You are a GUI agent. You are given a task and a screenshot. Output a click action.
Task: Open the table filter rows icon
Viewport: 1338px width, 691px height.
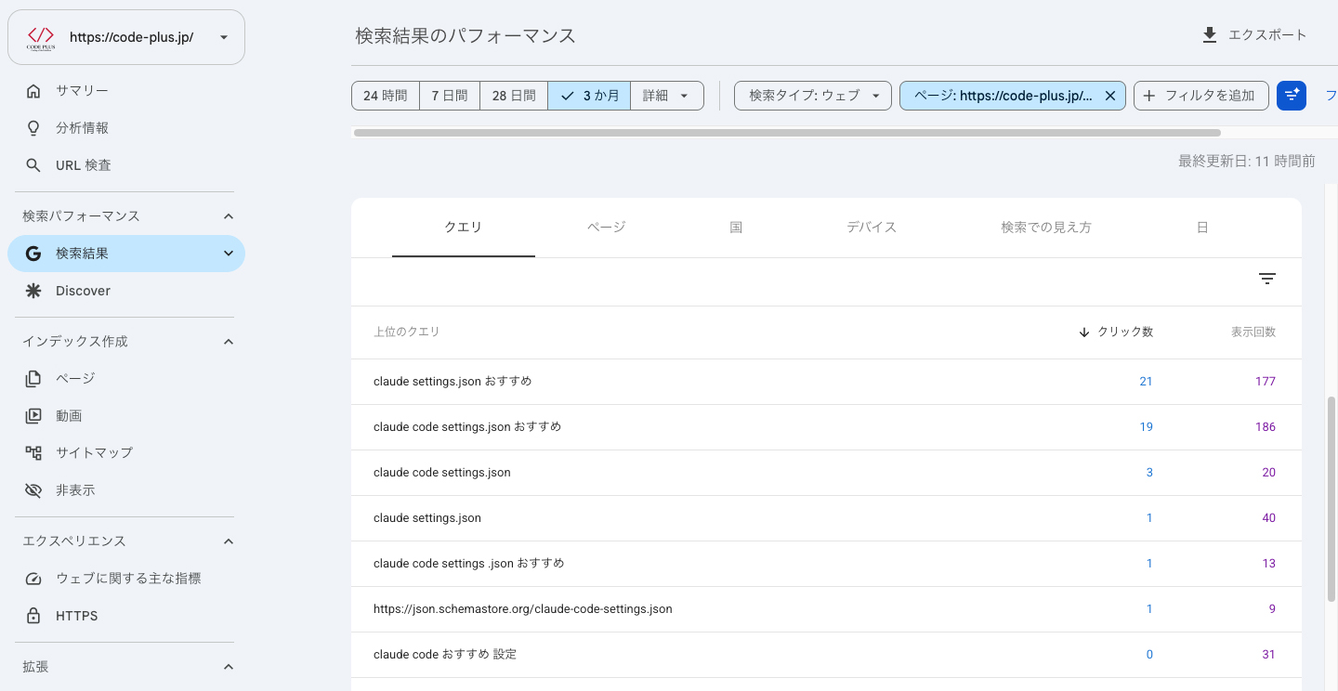coord(1267,279)
